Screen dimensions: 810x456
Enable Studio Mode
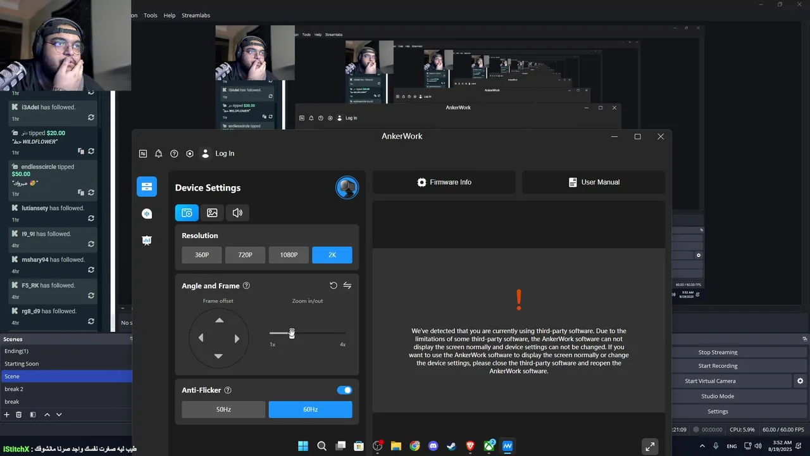718,396
